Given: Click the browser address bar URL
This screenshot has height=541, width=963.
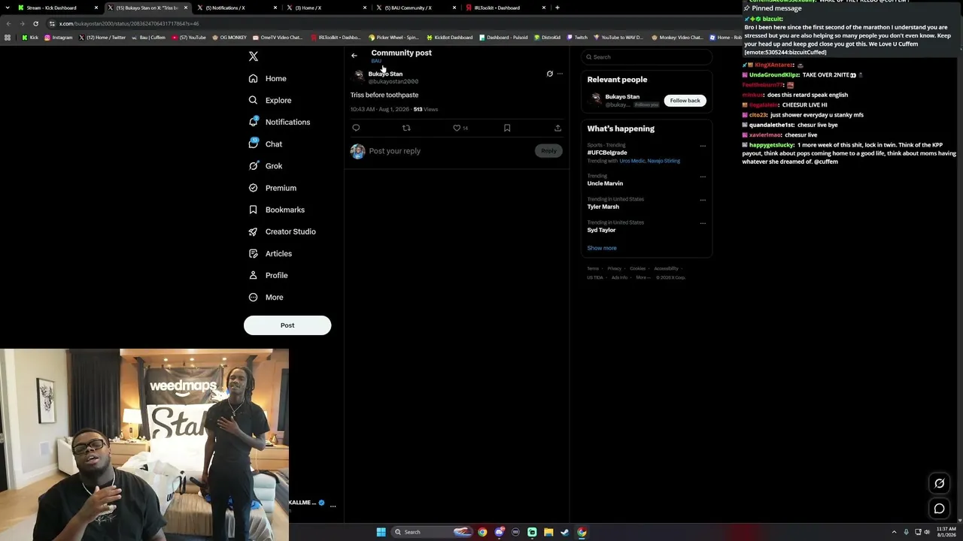Looking at the screenshot, I should [x=129, y=23].
